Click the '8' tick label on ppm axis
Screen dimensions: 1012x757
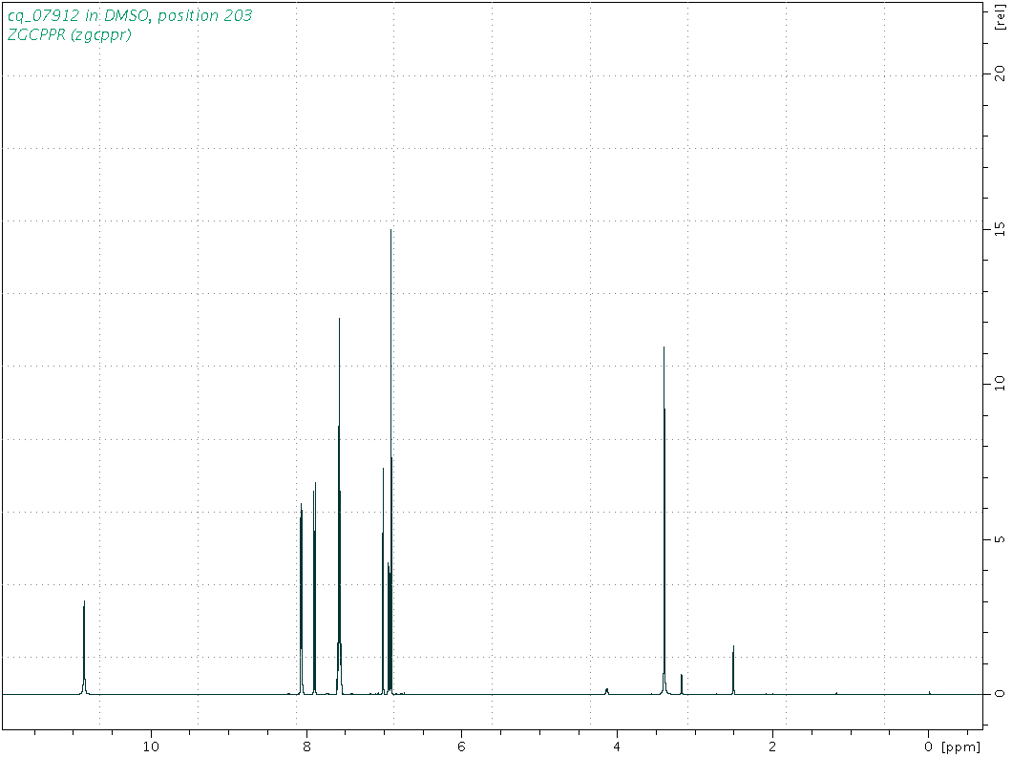306,746
